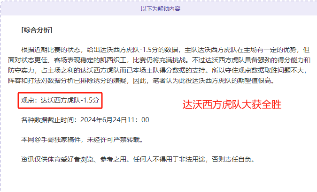This screenshot has height=192, width=317.
Task: Click the line starting 阵容和打法
Action: [142, 81]
